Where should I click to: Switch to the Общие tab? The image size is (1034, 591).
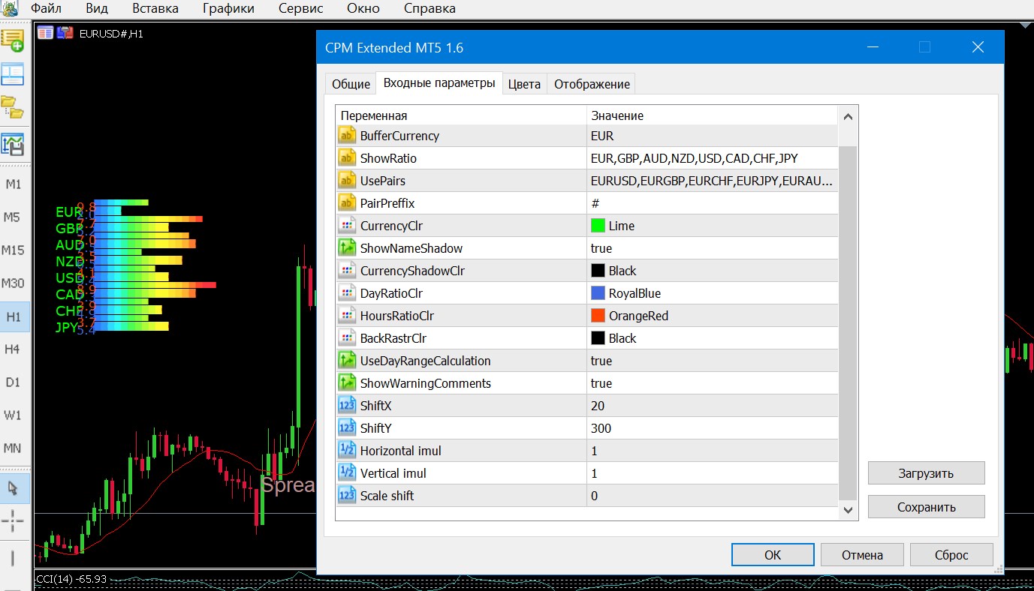click(351, 84)
